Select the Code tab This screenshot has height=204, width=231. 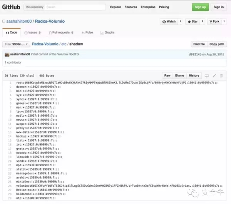pyautogui.click(x=12, y=33)
